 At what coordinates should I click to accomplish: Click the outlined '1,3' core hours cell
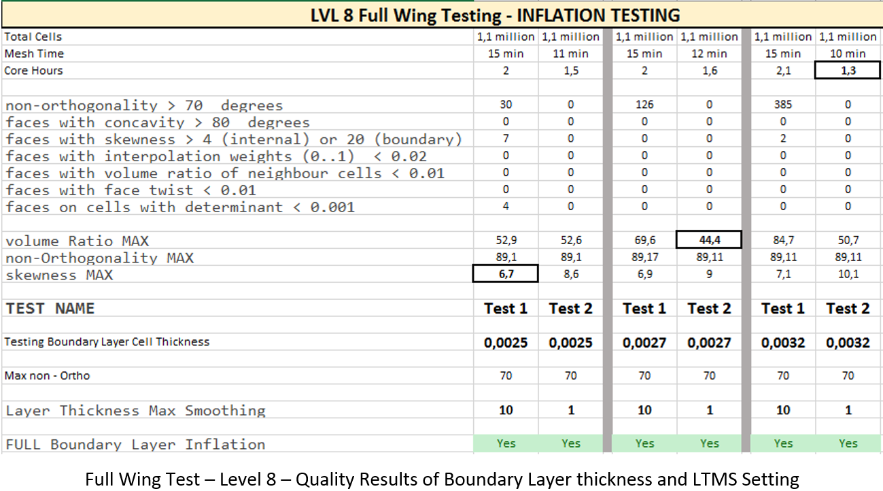click(x=848, y=71)
